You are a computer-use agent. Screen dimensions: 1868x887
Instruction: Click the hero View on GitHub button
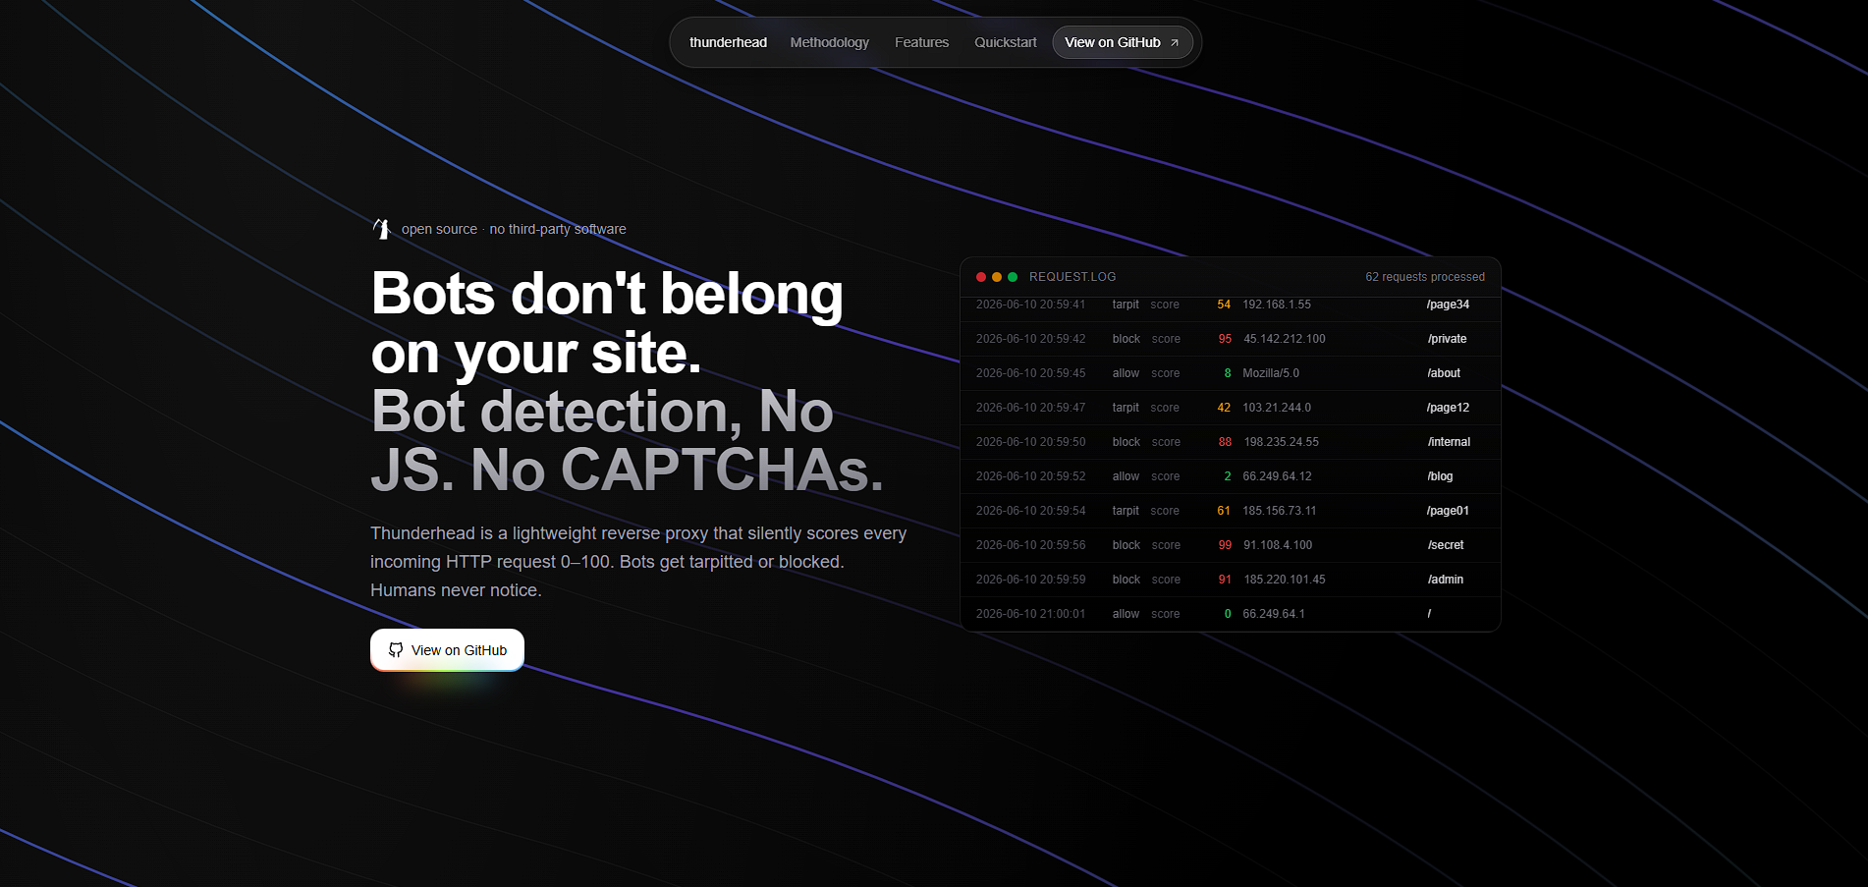coord(447,649)
